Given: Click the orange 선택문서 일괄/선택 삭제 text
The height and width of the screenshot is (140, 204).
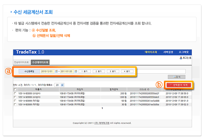Looking at the screenshot, I should [53, 35].
